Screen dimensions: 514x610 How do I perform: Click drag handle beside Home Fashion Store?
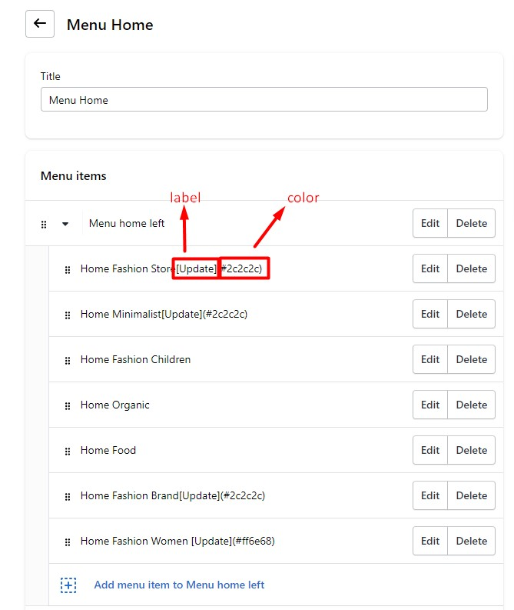point(68,269)
